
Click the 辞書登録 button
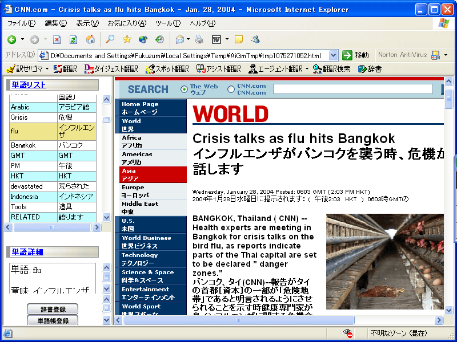click(x=53, y=310)
